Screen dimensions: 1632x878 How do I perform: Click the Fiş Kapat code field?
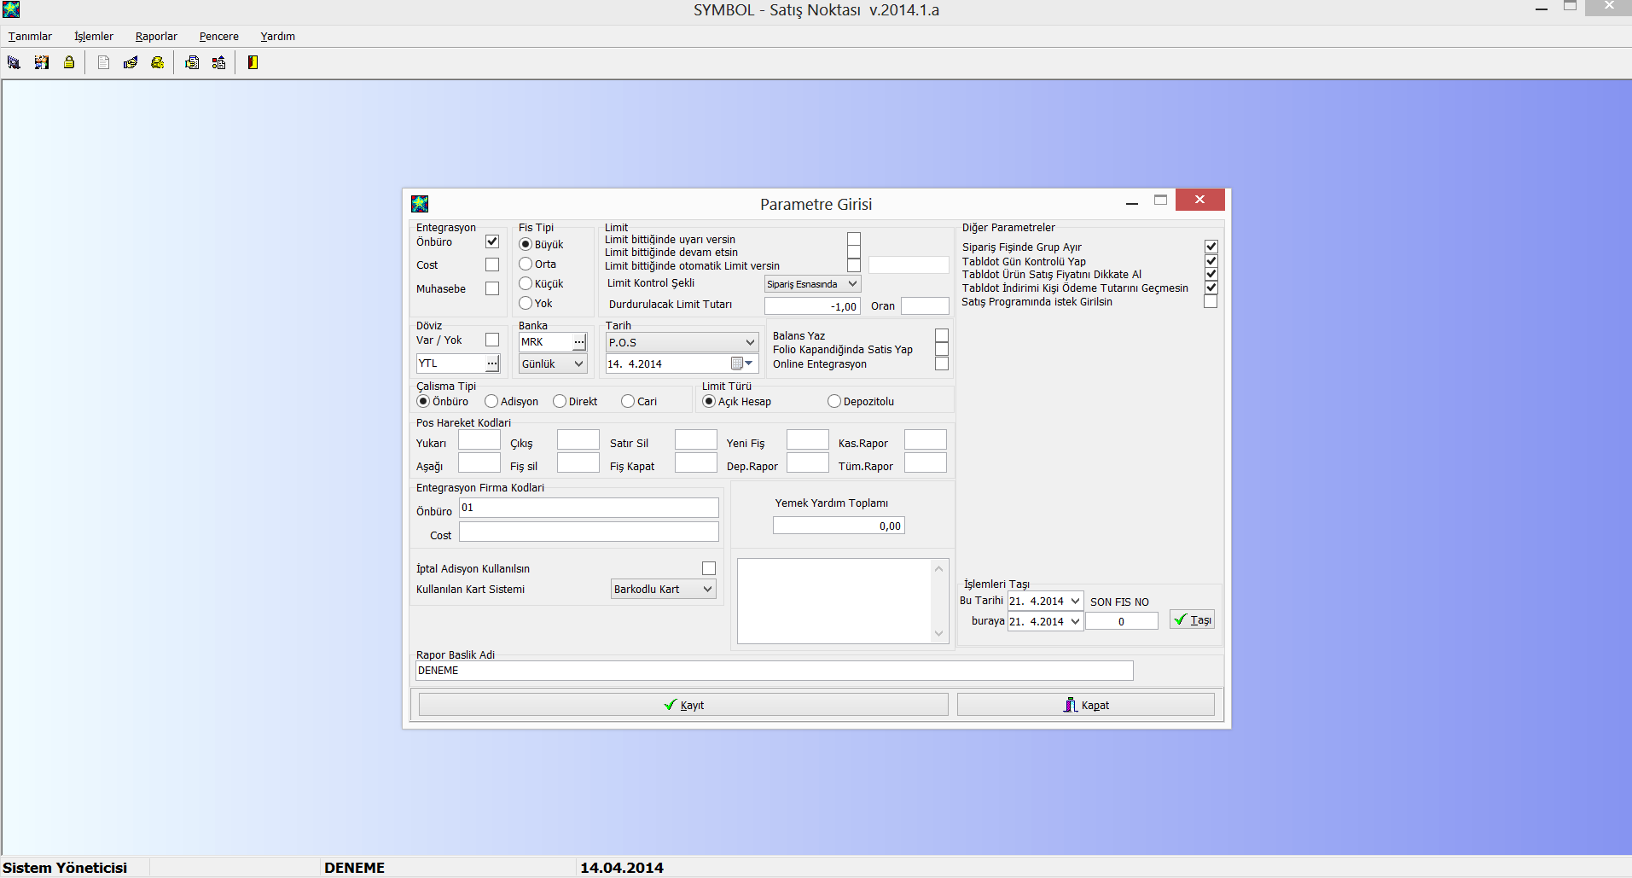coord(696,463)
